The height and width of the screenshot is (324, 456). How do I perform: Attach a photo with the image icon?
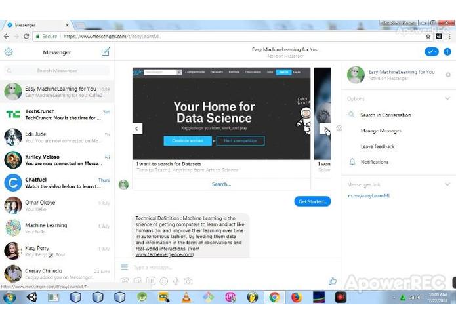125,281
